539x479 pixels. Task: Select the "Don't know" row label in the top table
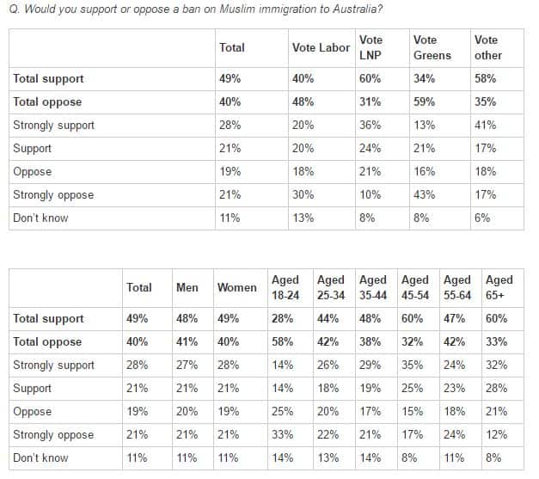[40, 218]
